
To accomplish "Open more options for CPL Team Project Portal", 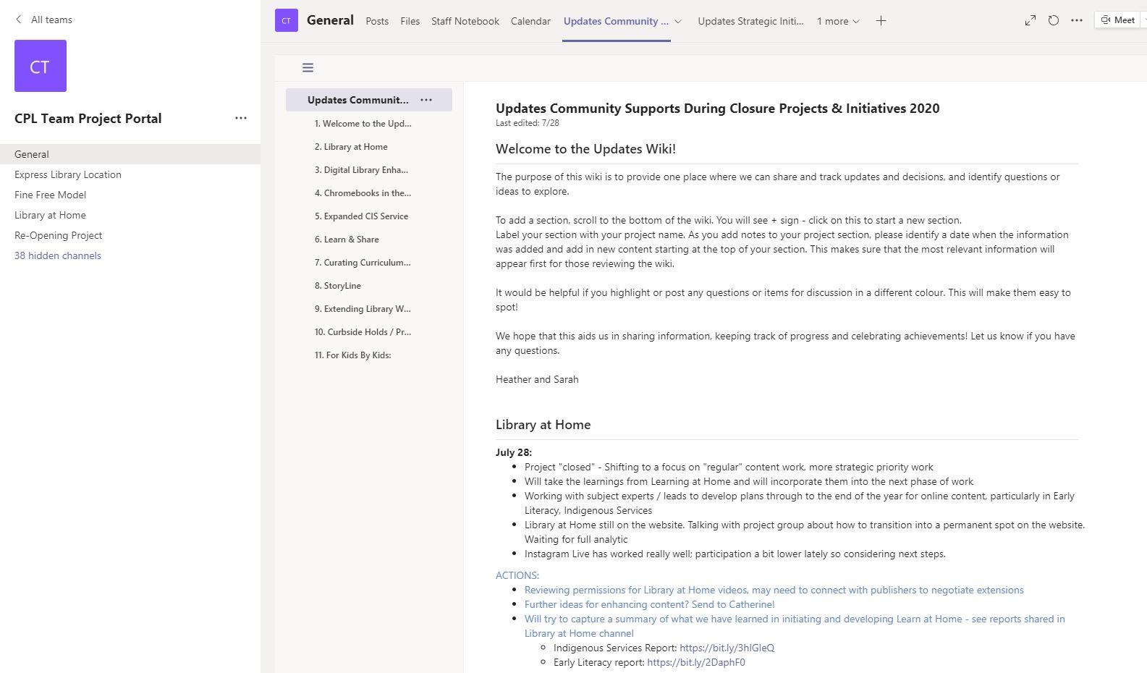I will (241, 118).
